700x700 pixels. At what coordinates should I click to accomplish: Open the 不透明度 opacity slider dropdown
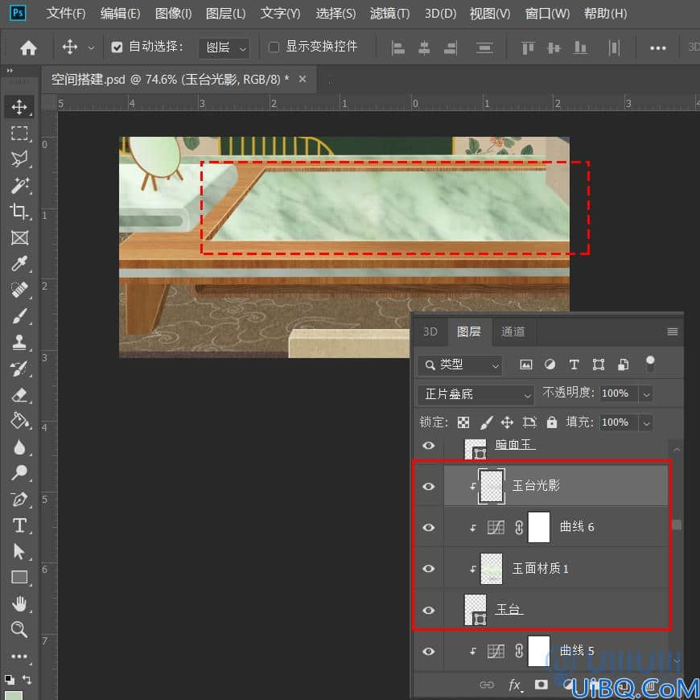pos(646,394)
